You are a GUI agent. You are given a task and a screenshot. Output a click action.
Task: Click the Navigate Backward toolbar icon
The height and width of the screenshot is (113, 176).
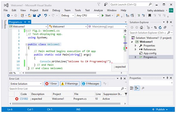tap(8, 15)
